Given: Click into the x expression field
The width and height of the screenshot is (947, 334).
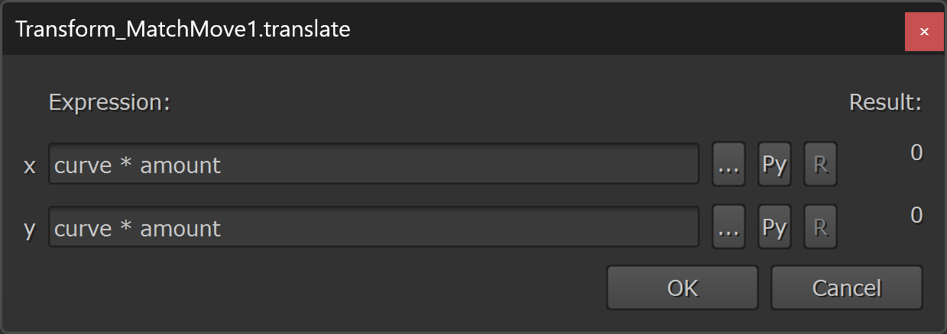Looking at the screenshot, I should [x=459, y=164].
